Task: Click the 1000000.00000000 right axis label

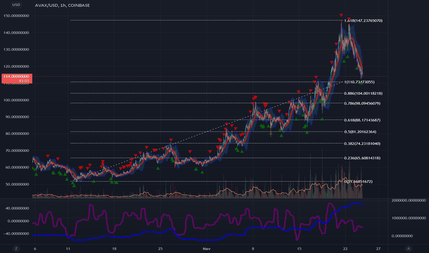Action: [x=409, y=218]
